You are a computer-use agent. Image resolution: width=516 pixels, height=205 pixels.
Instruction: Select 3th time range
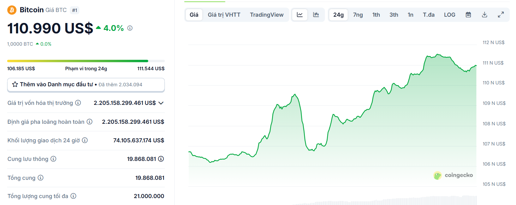(394, 15)
